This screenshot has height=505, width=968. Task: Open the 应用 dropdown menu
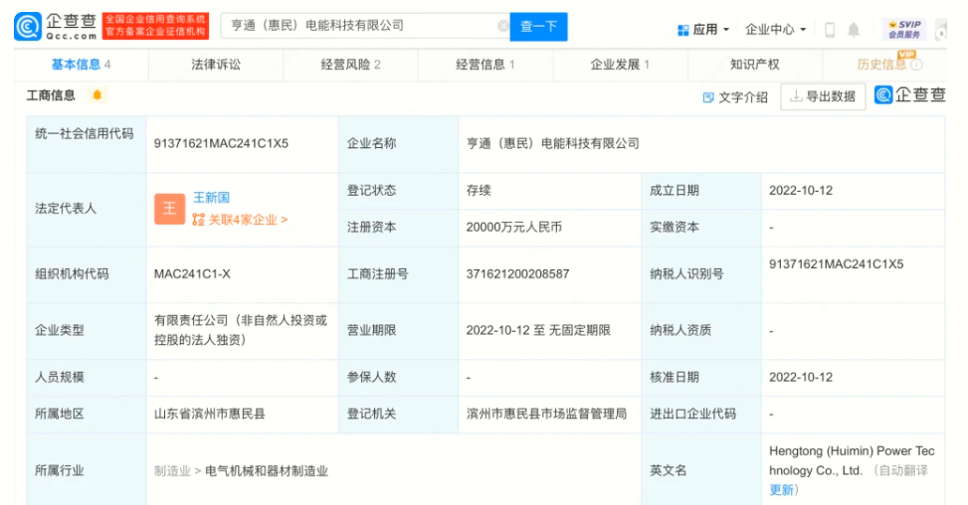pos(703,30)
